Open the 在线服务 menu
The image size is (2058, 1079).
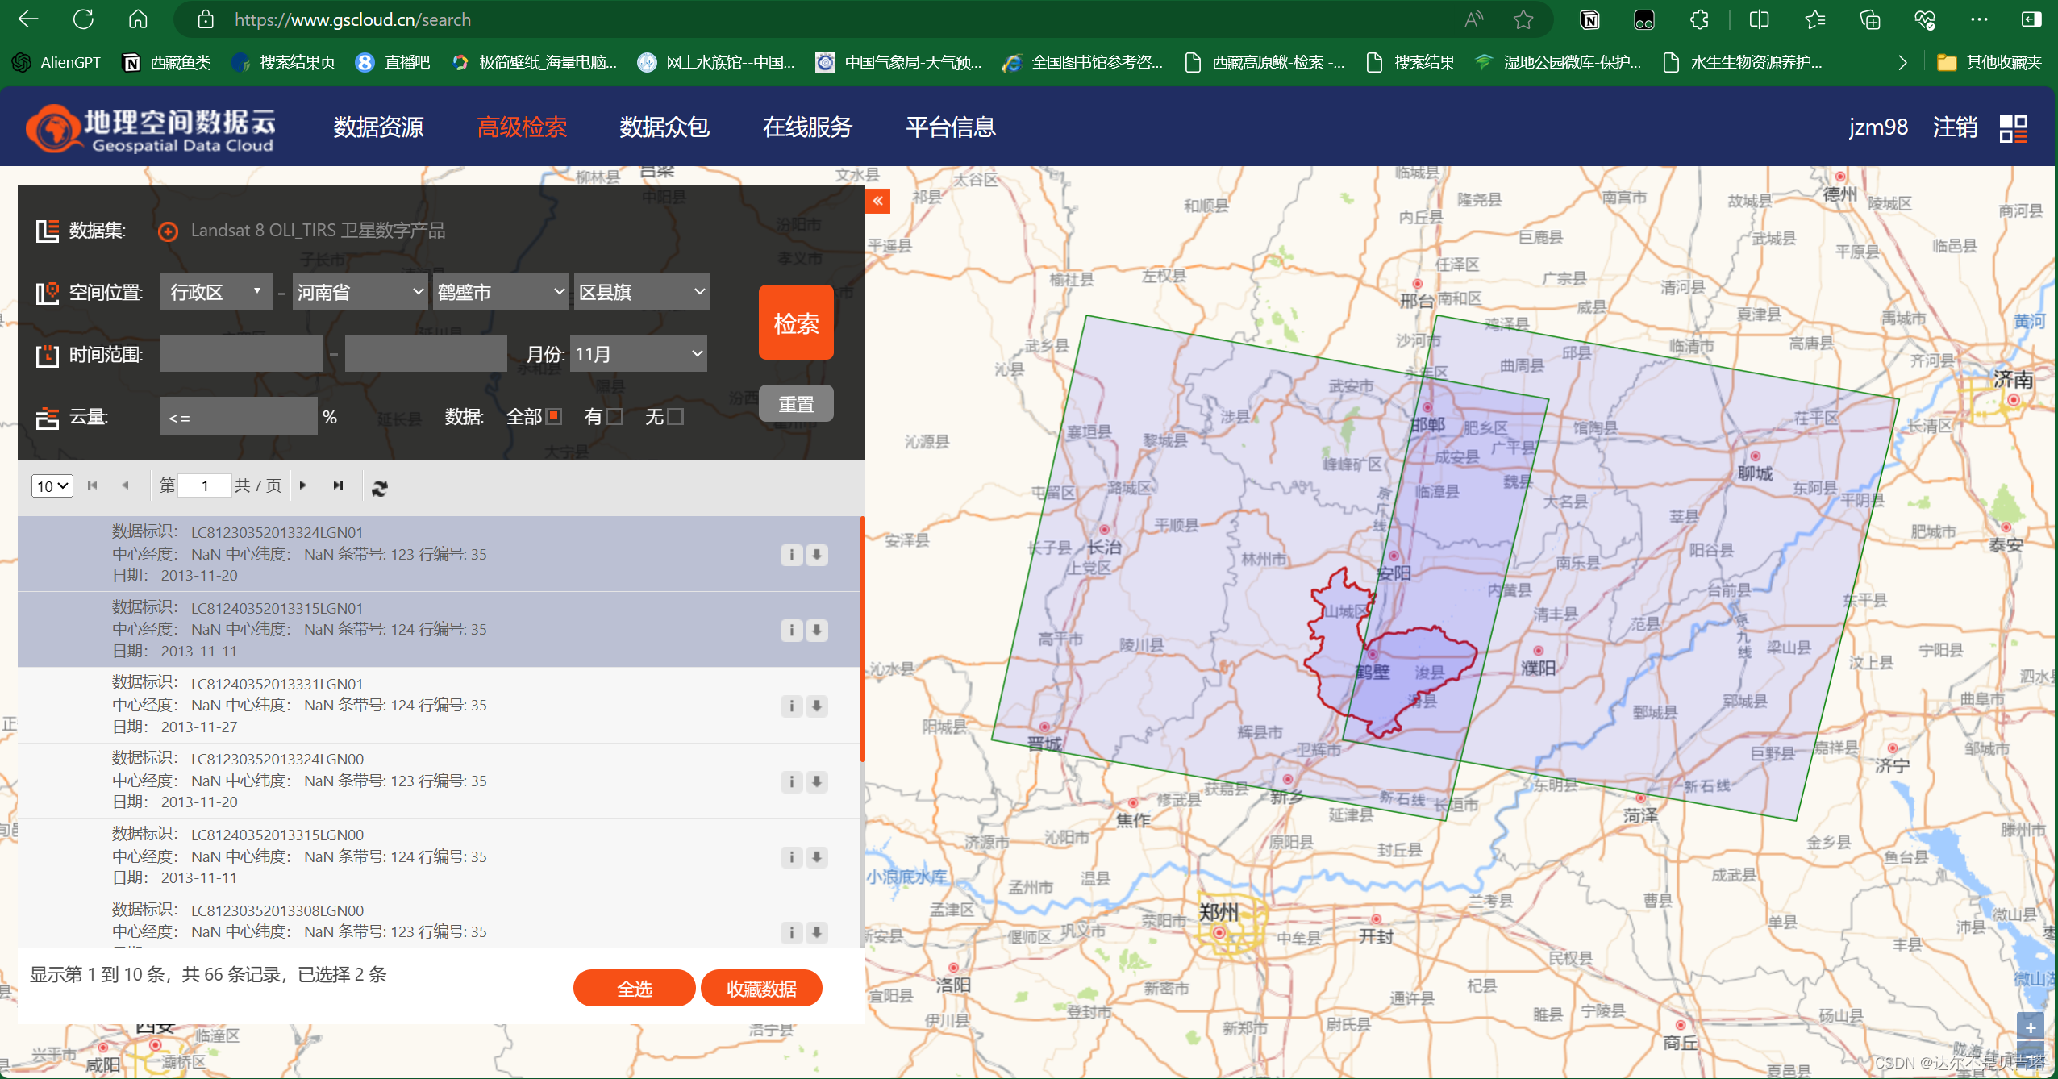(x=807, y=127)
